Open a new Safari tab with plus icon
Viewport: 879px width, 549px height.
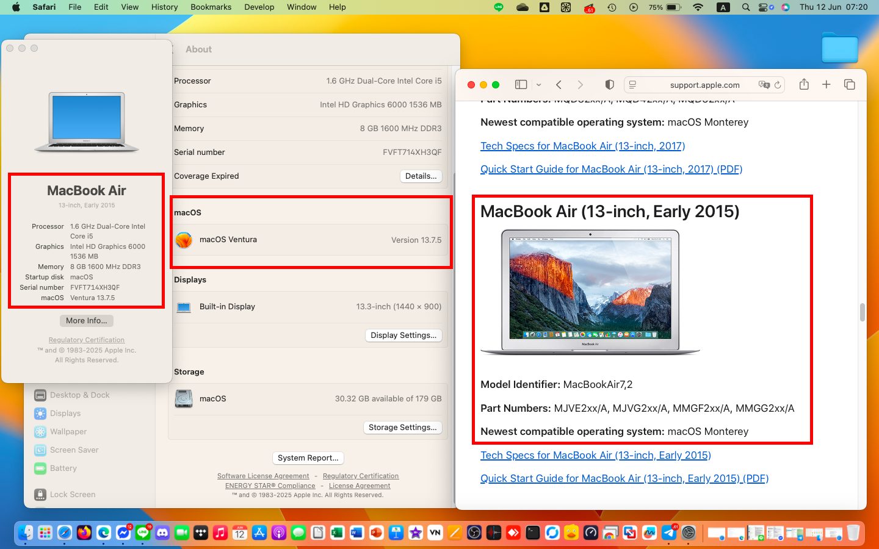click(x=827, y=85)
